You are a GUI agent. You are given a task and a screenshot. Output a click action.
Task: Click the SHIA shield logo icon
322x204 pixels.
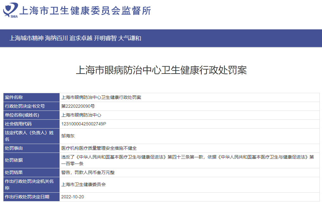10,10
